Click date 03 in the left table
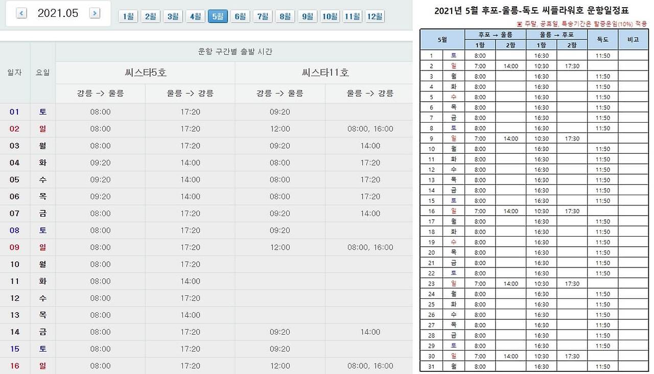The width and height of the screenshot is (654, 374). tap(14, 146)
